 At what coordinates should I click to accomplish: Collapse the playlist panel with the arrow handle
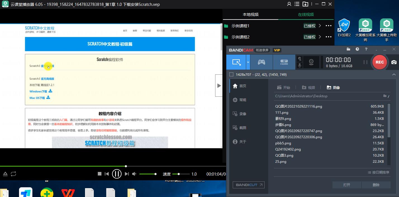pos(219,86)
